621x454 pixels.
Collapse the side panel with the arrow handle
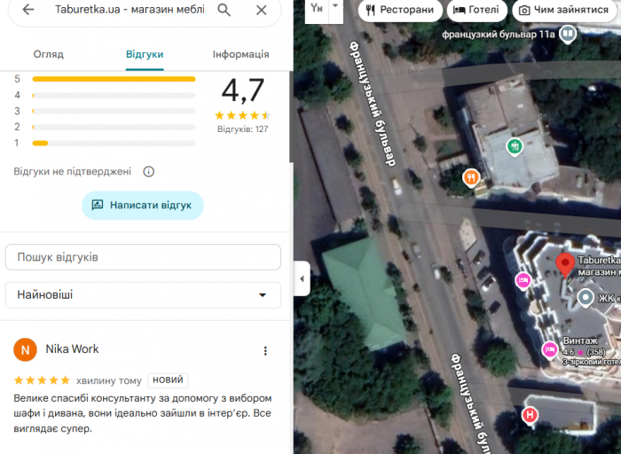coord(302,278)
